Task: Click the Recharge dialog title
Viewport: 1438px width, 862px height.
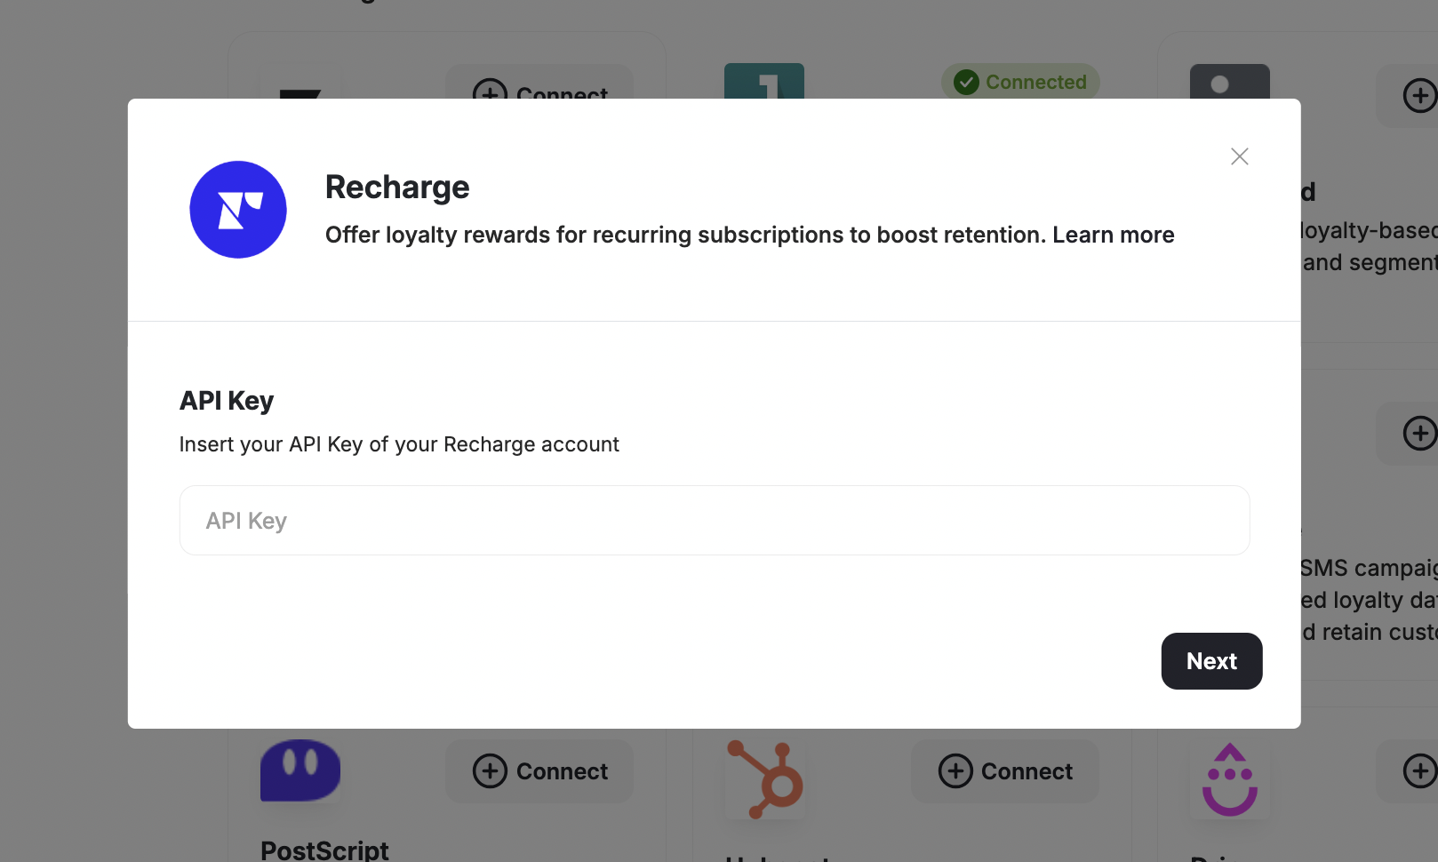Action: pyautogui.click(x=397, y=188)
